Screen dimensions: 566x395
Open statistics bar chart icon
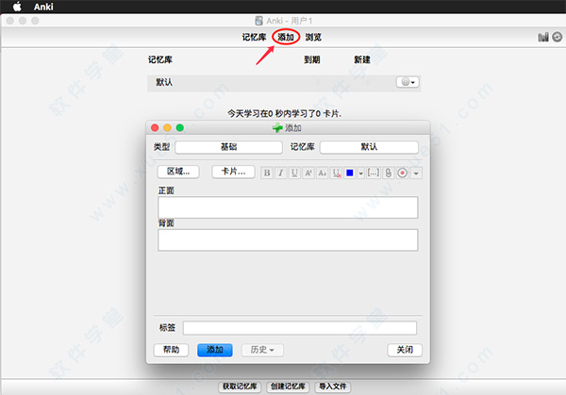[x=543, y=37]
